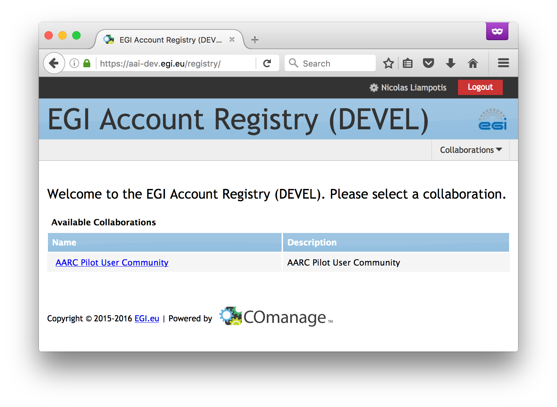Click the Available Collaborations caption
The width and height of the screenshot is (557, 407).
pyautogui.click(x=103, y=222)
